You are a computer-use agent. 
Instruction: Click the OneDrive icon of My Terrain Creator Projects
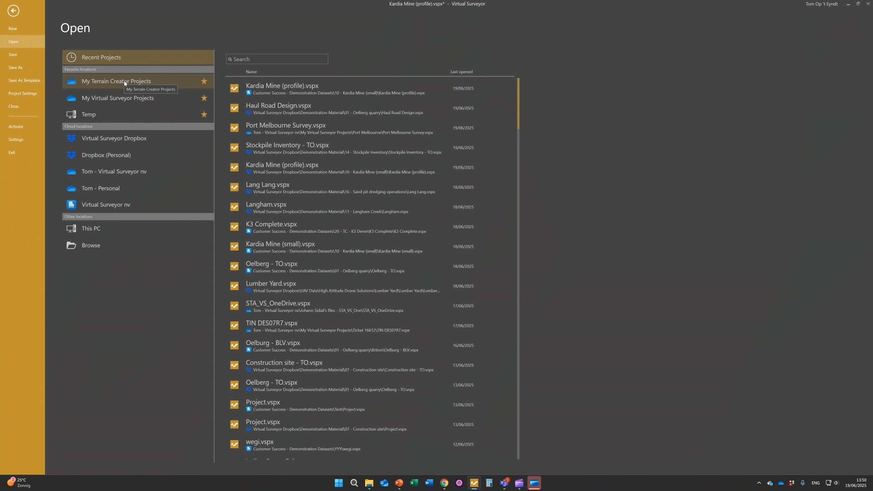(71, 82)
